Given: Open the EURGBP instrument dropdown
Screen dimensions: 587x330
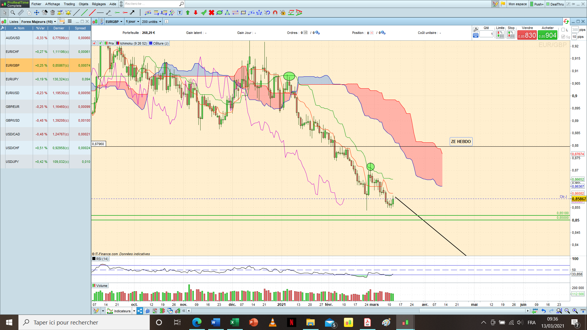Looking at the screenshot, I should (x=114, y=22).
